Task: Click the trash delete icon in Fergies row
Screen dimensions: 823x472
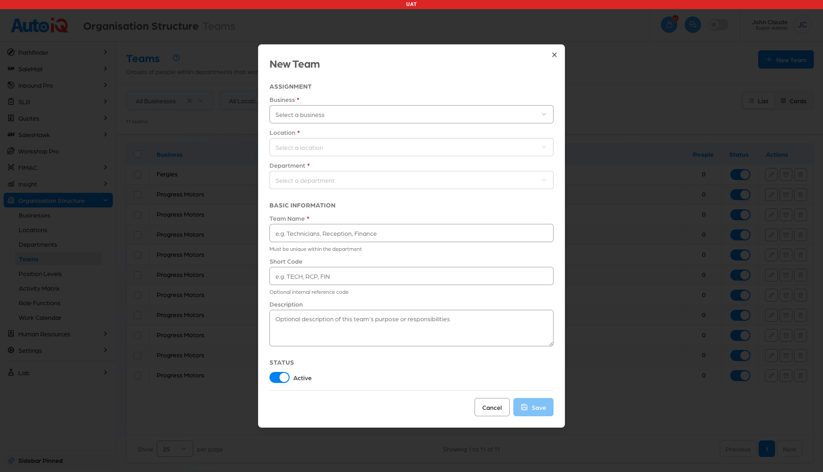Action: [801, 175]
